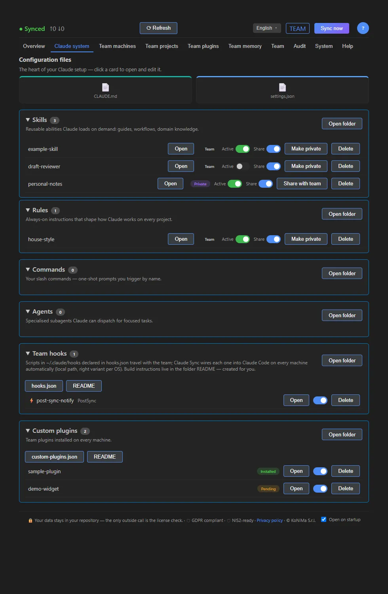Open the house-style rule

(x=181, y=239)
